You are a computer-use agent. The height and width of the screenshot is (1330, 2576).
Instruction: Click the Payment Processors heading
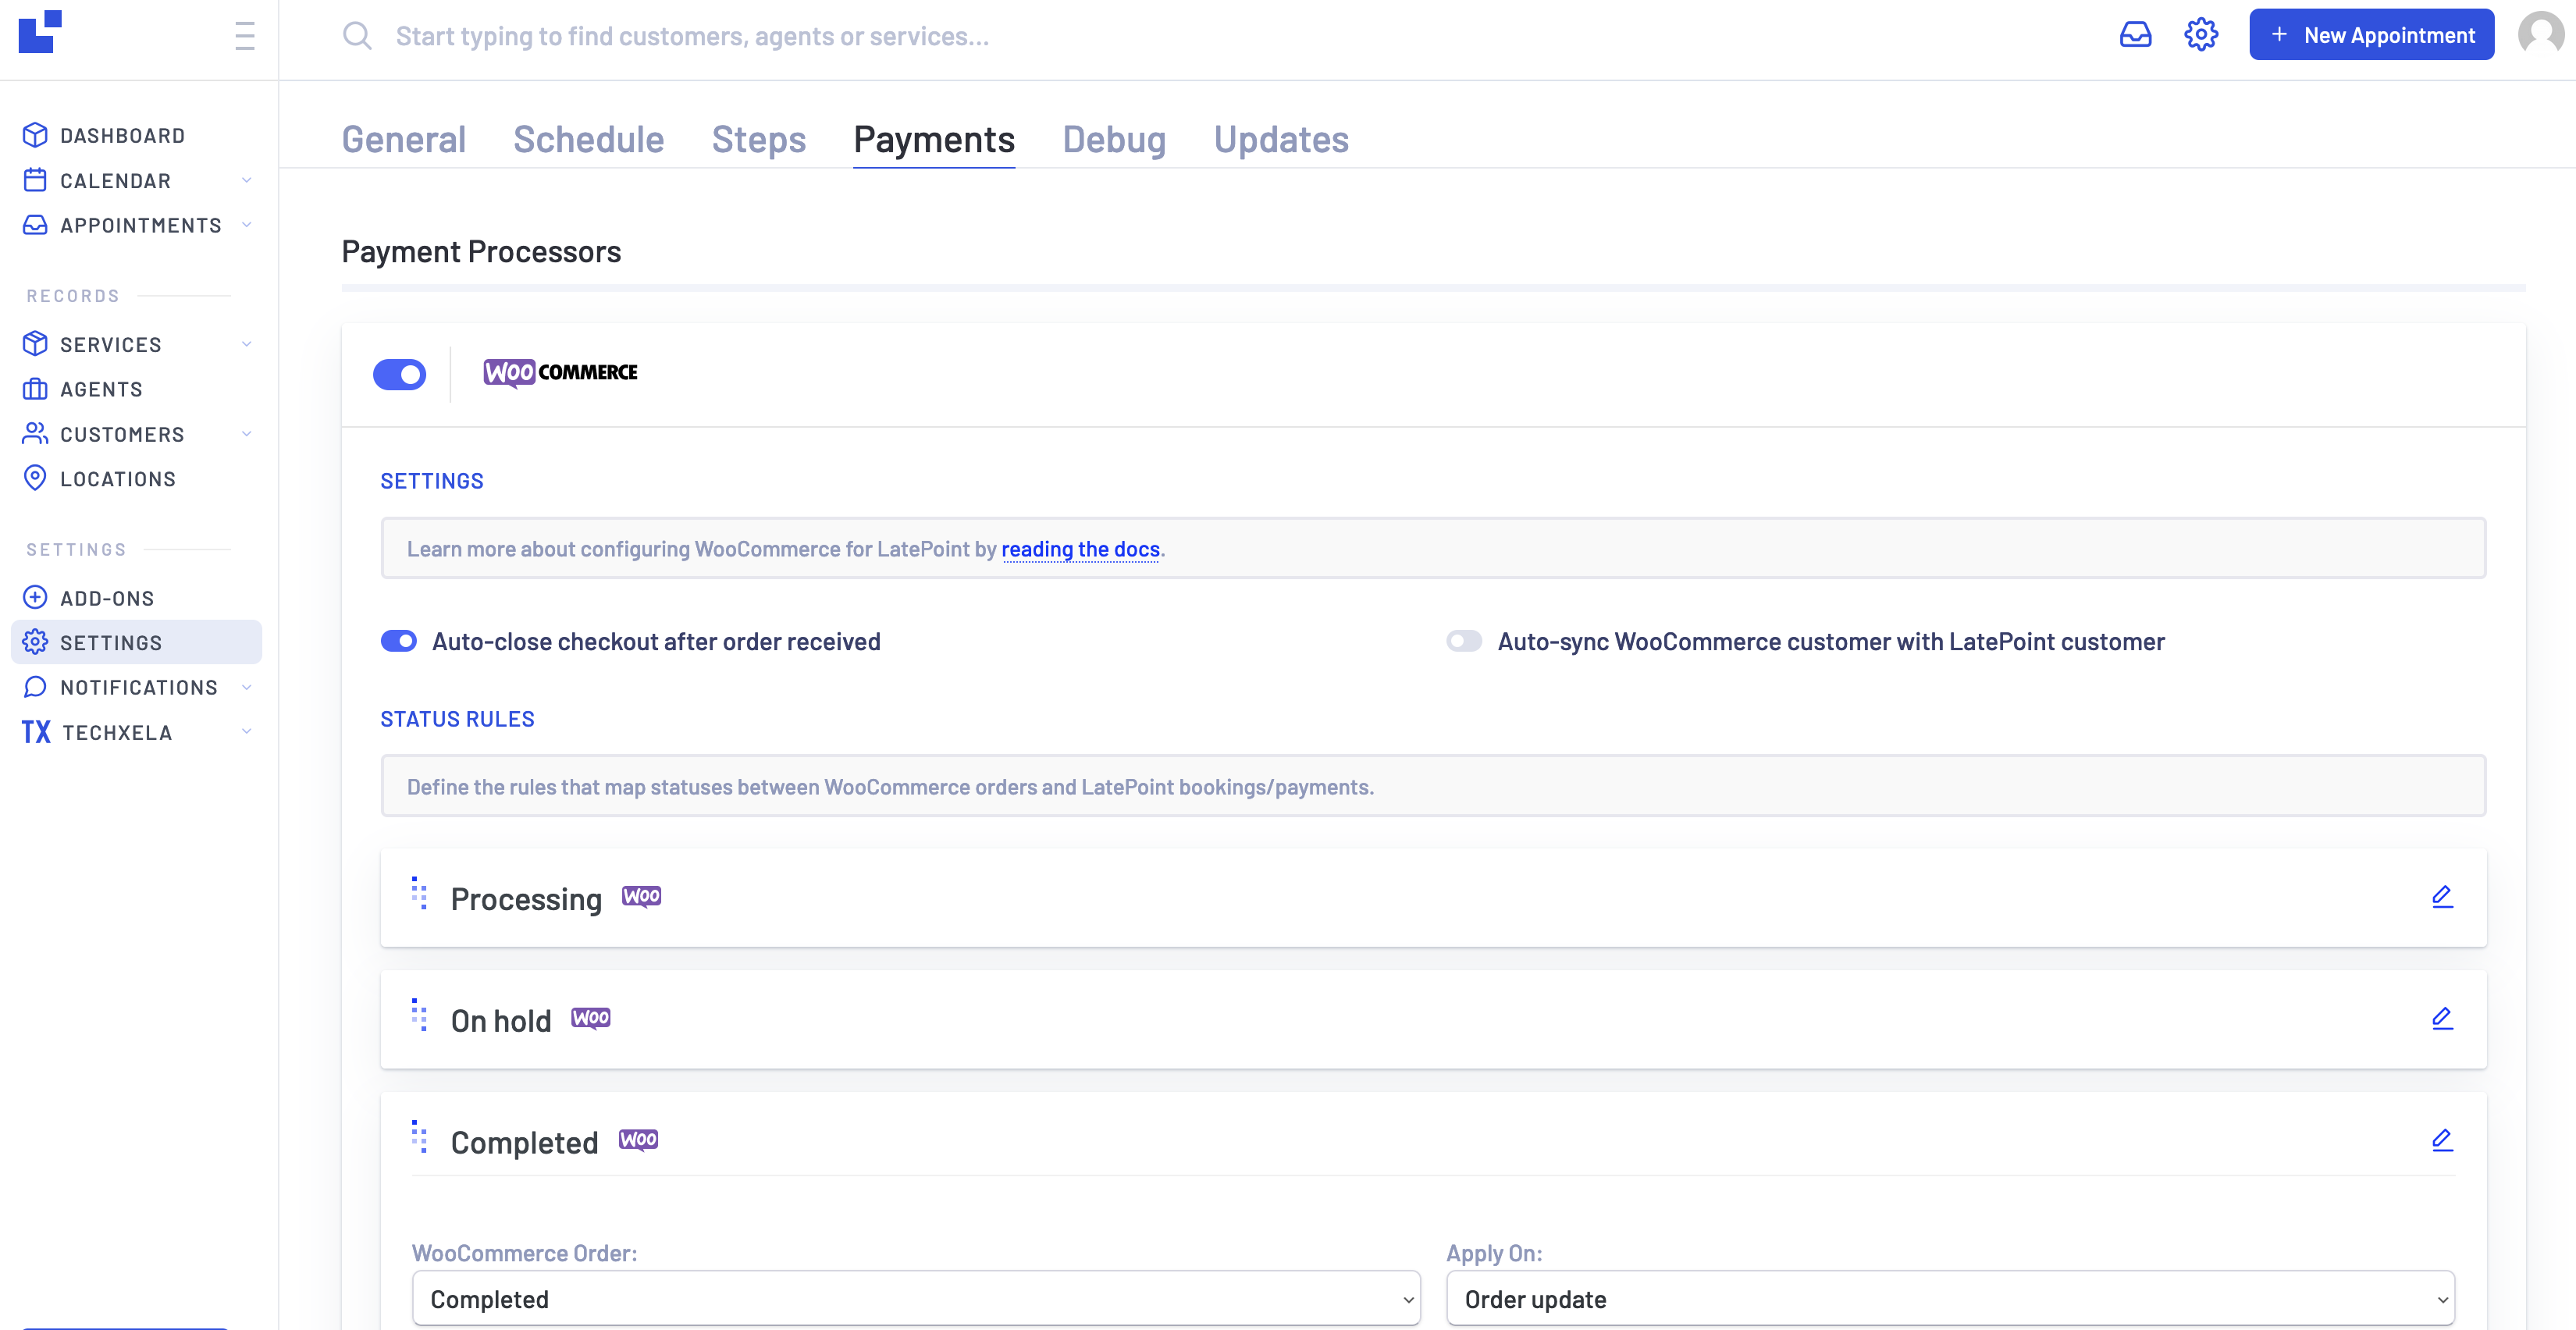coord(481,251)
